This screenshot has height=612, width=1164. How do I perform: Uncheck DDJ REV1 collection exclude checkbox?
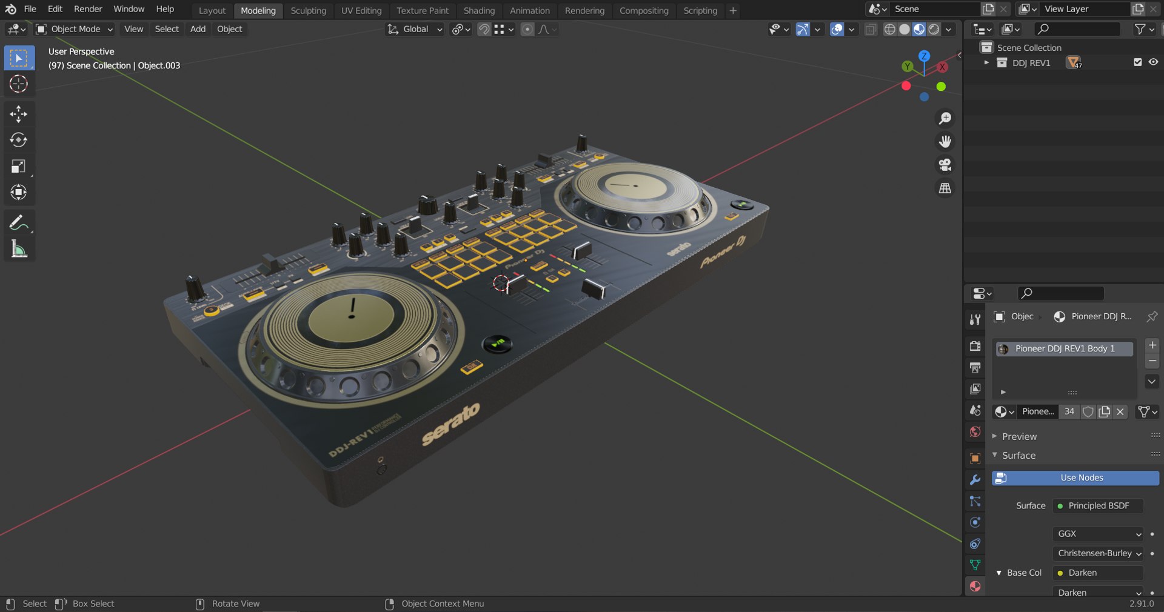pos(1137,62)
